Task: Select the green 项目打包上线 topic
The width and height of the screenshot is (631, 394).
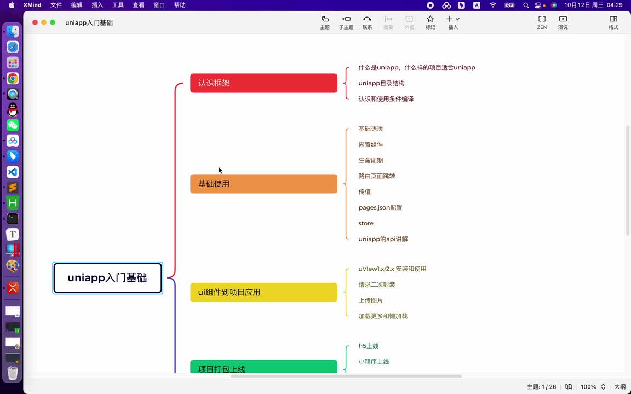Action: click(x=263, y=367)
